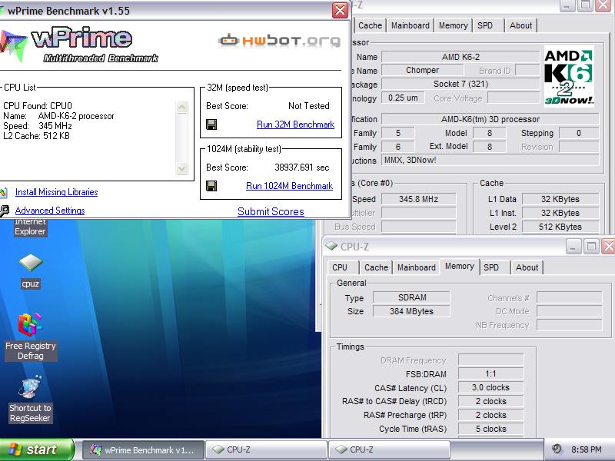Screen dimensions: 615x461
Task: Switch to Cache tab in front CPU-Z window
Action: (376, 267)
